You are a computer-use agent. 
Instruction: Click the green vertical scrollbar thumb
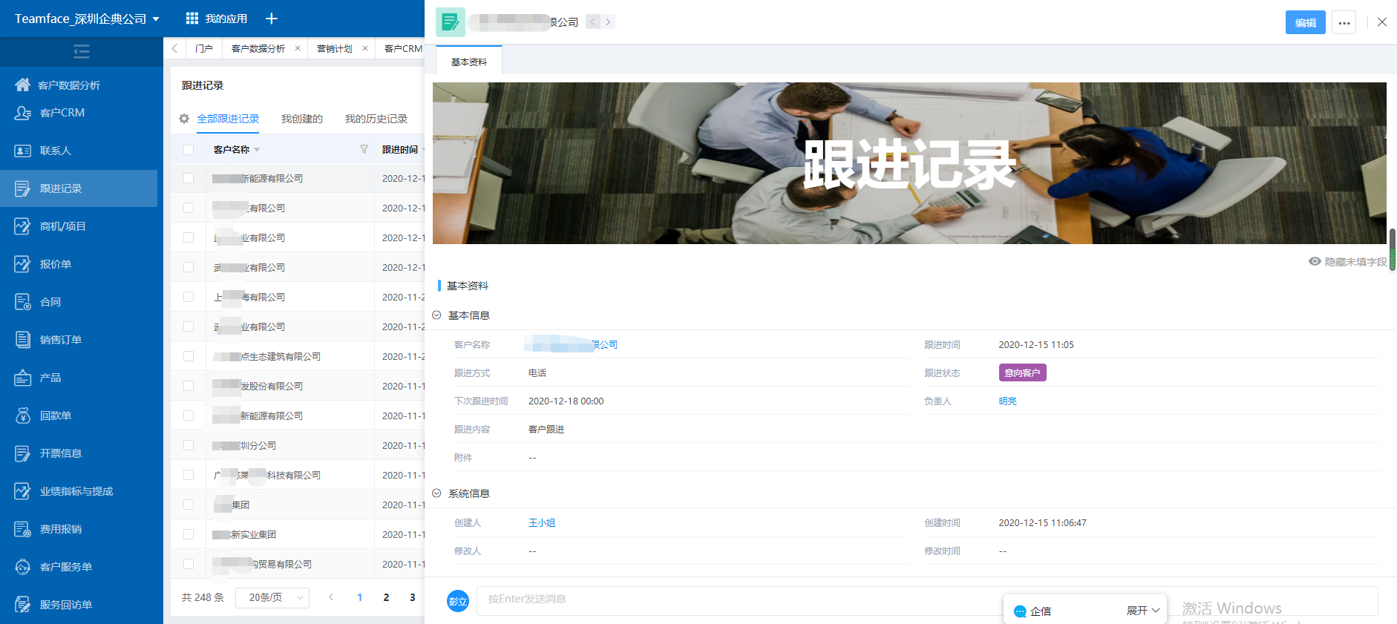tap(1393, 249)
